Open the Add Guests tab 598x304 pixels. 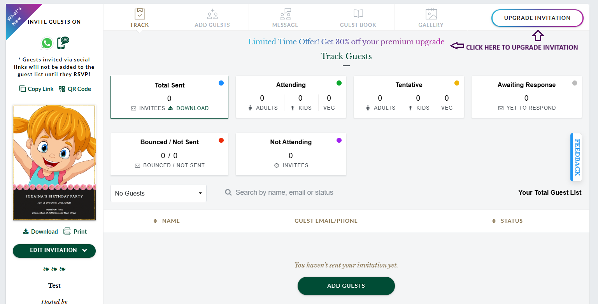click(x=212, y=18)
